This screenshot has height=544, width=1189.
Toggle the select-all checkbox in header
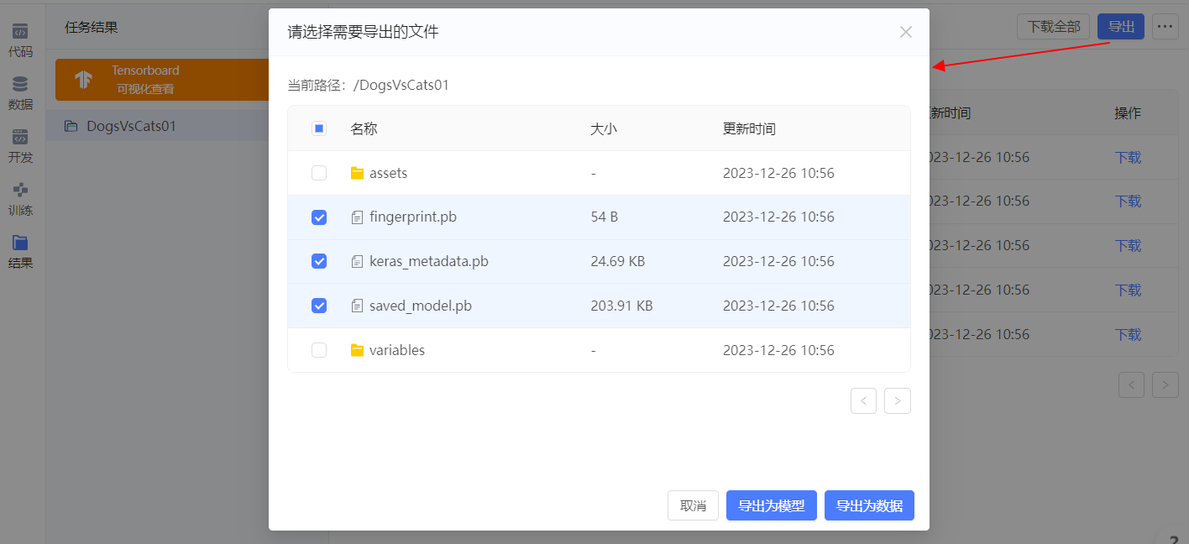[319, 128]
